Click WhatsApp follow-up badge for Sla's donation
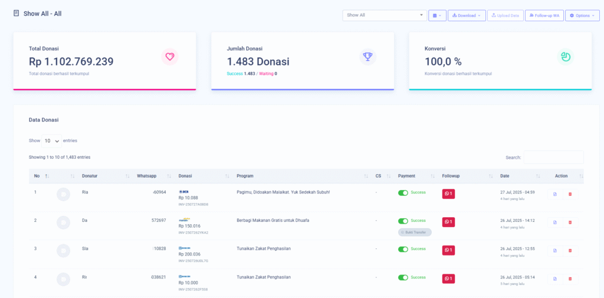Viewport: 604px width, 298px height. coord(448,250)
